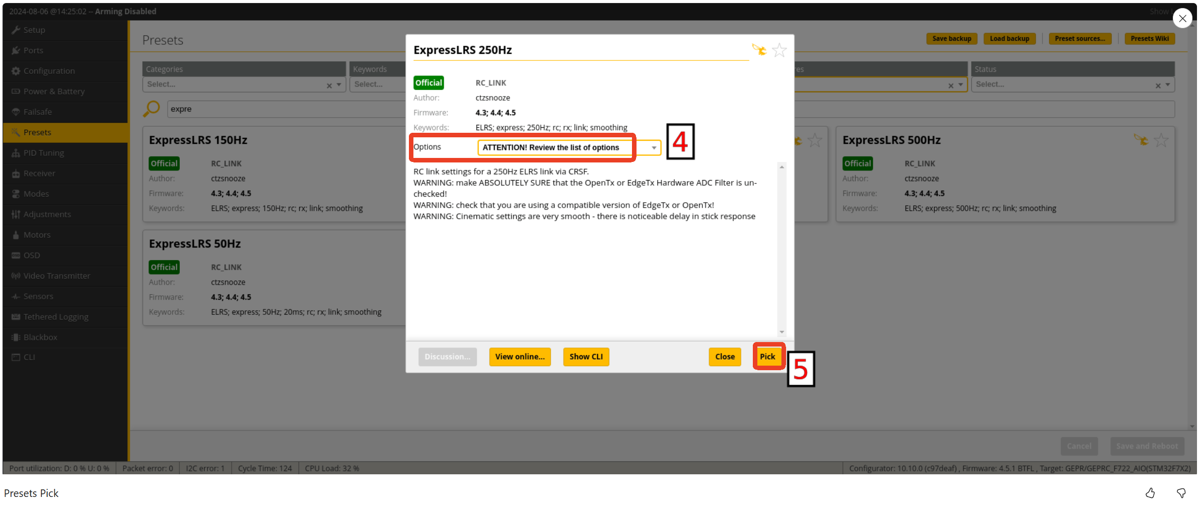Click the Close button in dialog
The image size is (1199, 508).
tap(725, 357)
